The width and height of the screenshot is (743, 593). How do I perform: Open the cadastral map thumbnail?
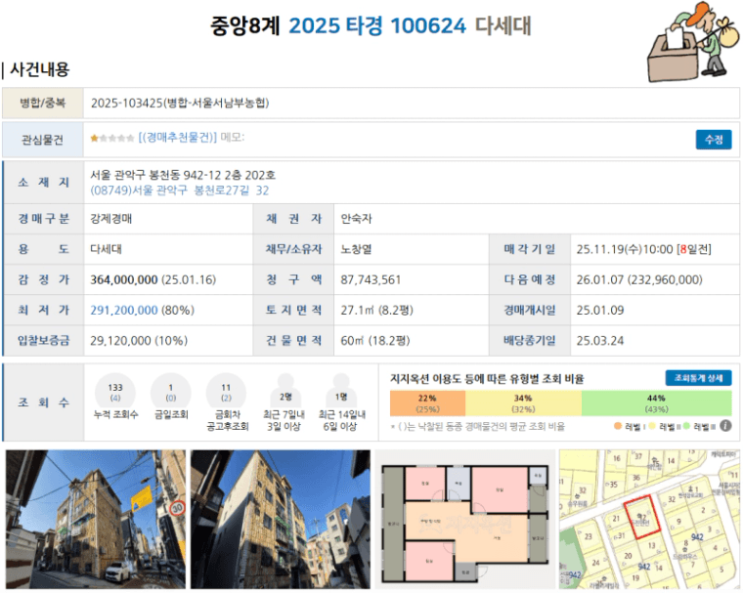click(649, 519)
